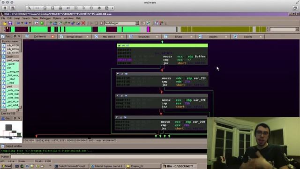Select _main in the functions list
The height and width of the screenshot is (169, 300).
coord(10,56)
